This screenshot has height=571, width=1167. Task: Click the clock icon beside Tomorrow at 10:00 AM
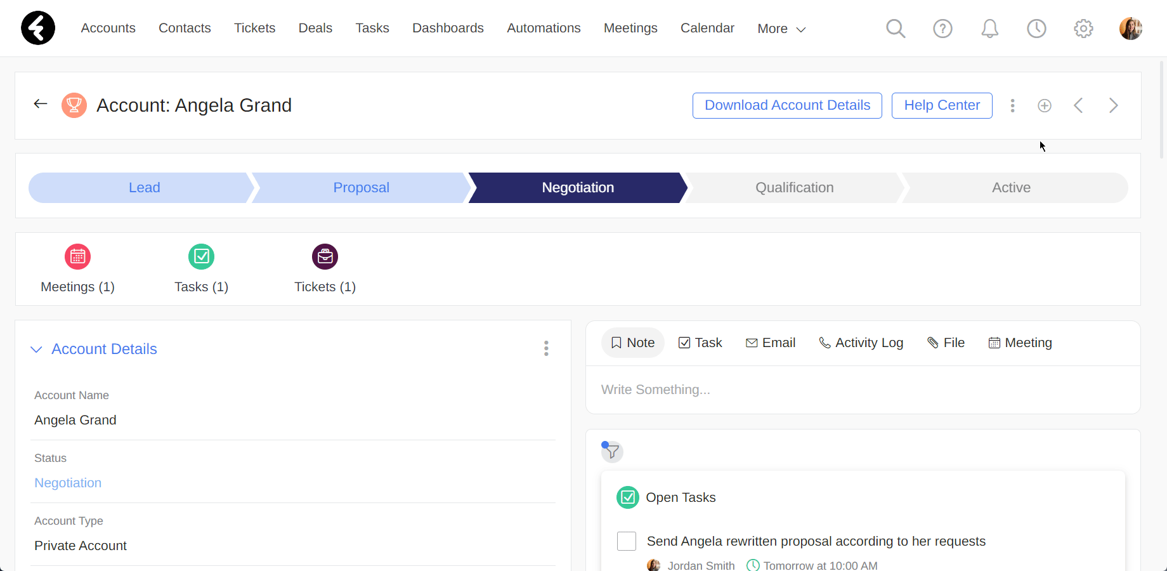753,565
